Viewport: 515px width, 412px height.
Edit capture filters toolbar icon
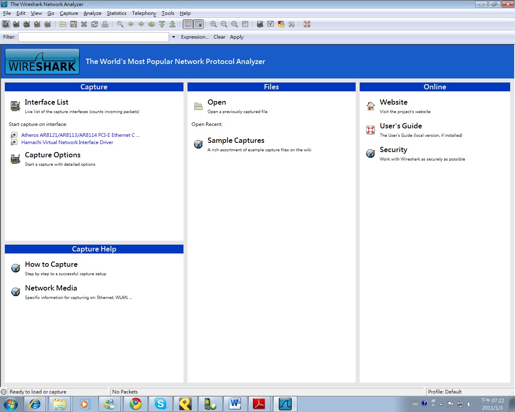260,24
